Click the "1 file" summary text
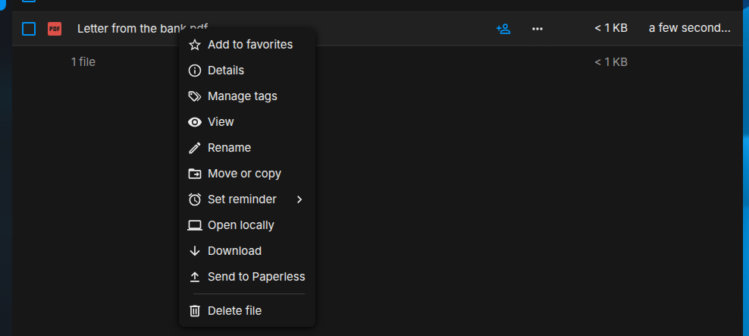This screenshot has height=336, width=749. [83, 62]
